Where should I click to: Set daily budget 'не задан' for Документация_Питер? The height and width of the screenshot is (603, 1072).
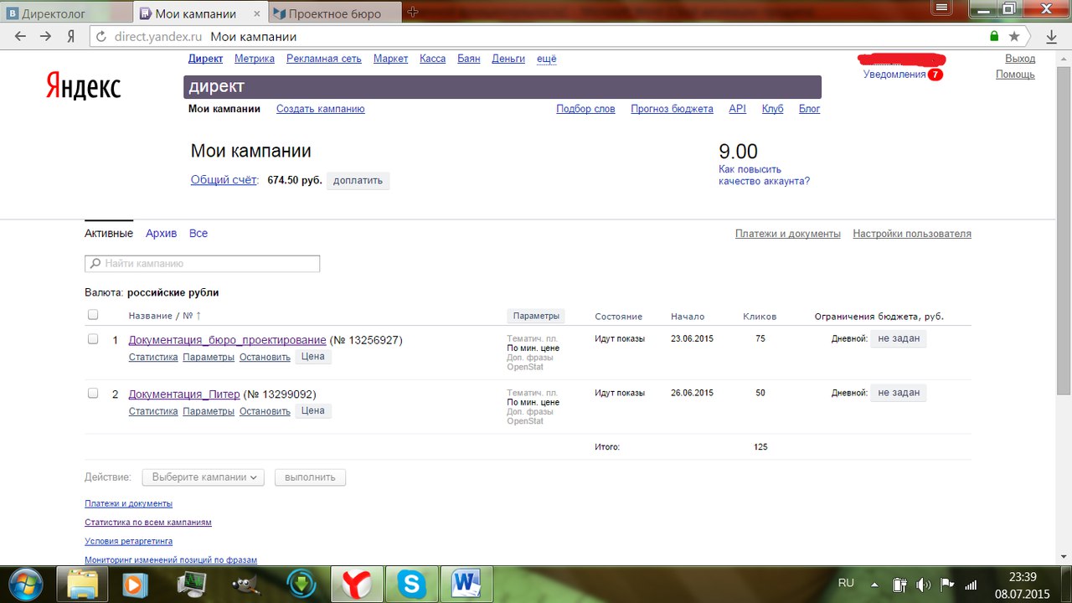[x=899, y=393]
